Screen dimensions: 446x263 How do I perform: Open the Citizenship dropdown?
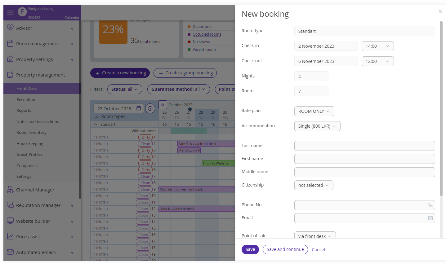(314, 185)
